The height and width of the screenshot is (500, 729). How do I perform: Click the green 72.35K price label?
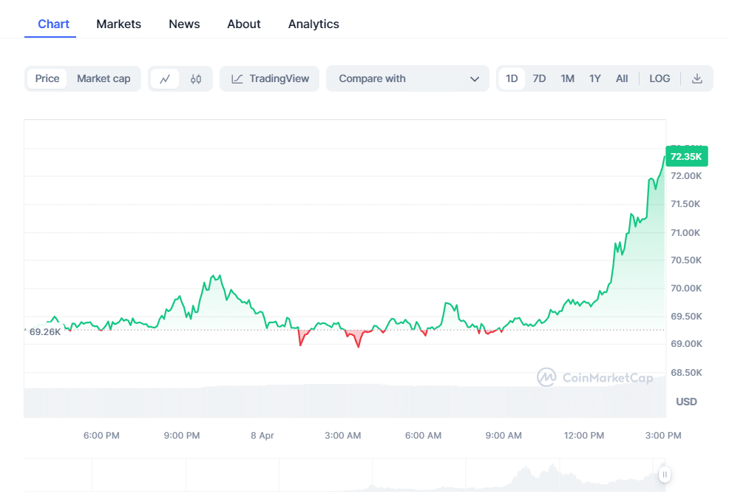687,156
